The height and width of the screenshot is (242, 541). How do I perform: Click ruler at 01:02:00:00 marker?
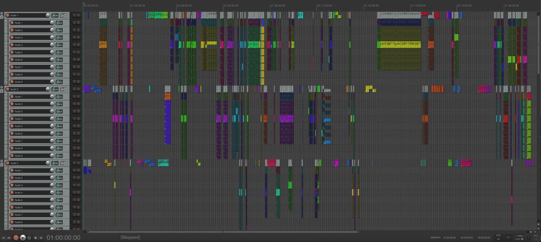click(137, 5)
